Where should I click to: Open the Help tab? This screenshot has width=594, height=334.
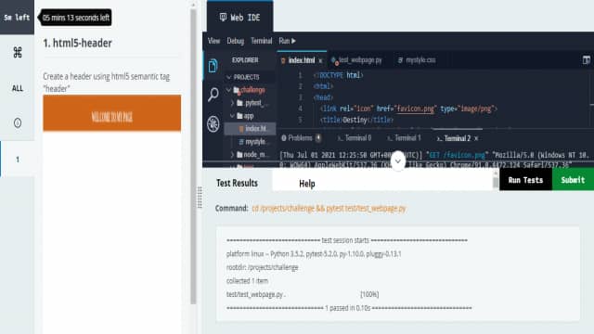[307, 184]
